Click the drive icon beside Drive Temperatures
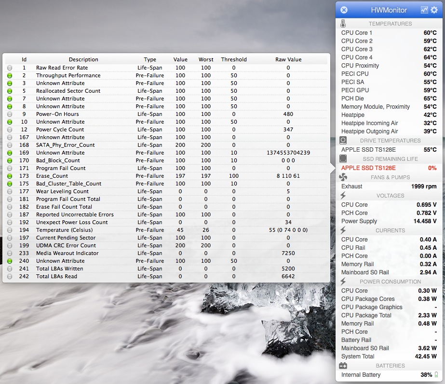Viewport: 445px width, 384px height. coord(343,141)
